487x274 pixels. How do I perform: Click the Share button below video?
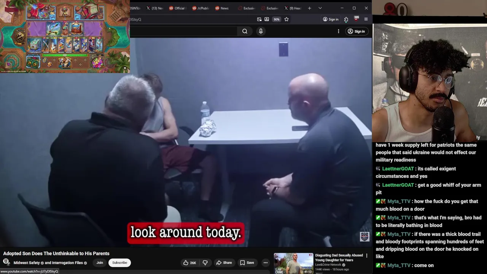(224, 263)
